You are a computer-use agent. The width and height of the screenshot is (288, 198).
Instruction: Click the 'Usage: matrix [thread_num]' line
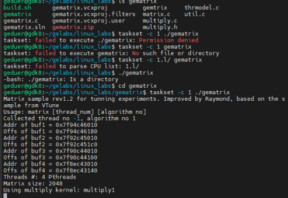click(x=74, y=112)
